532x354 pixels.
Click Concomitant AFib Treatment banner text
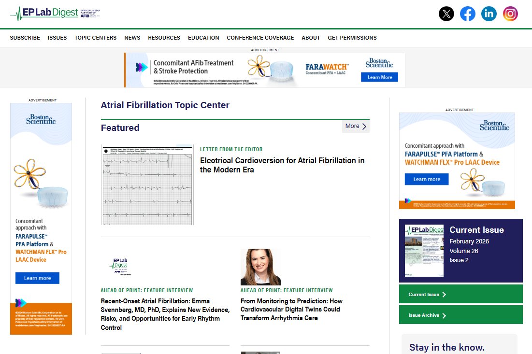193,67
